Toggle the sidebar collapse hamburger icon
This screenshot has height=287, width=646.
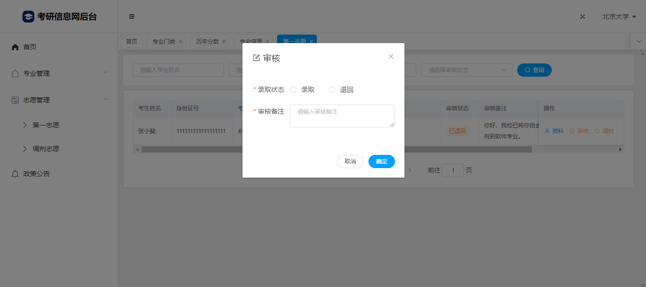(132, 17)
